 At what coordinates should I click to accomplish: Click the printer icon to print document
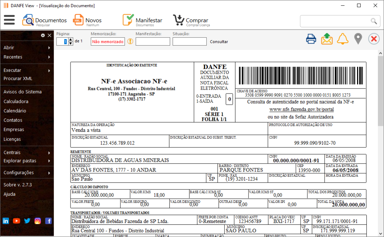point(311,39)
